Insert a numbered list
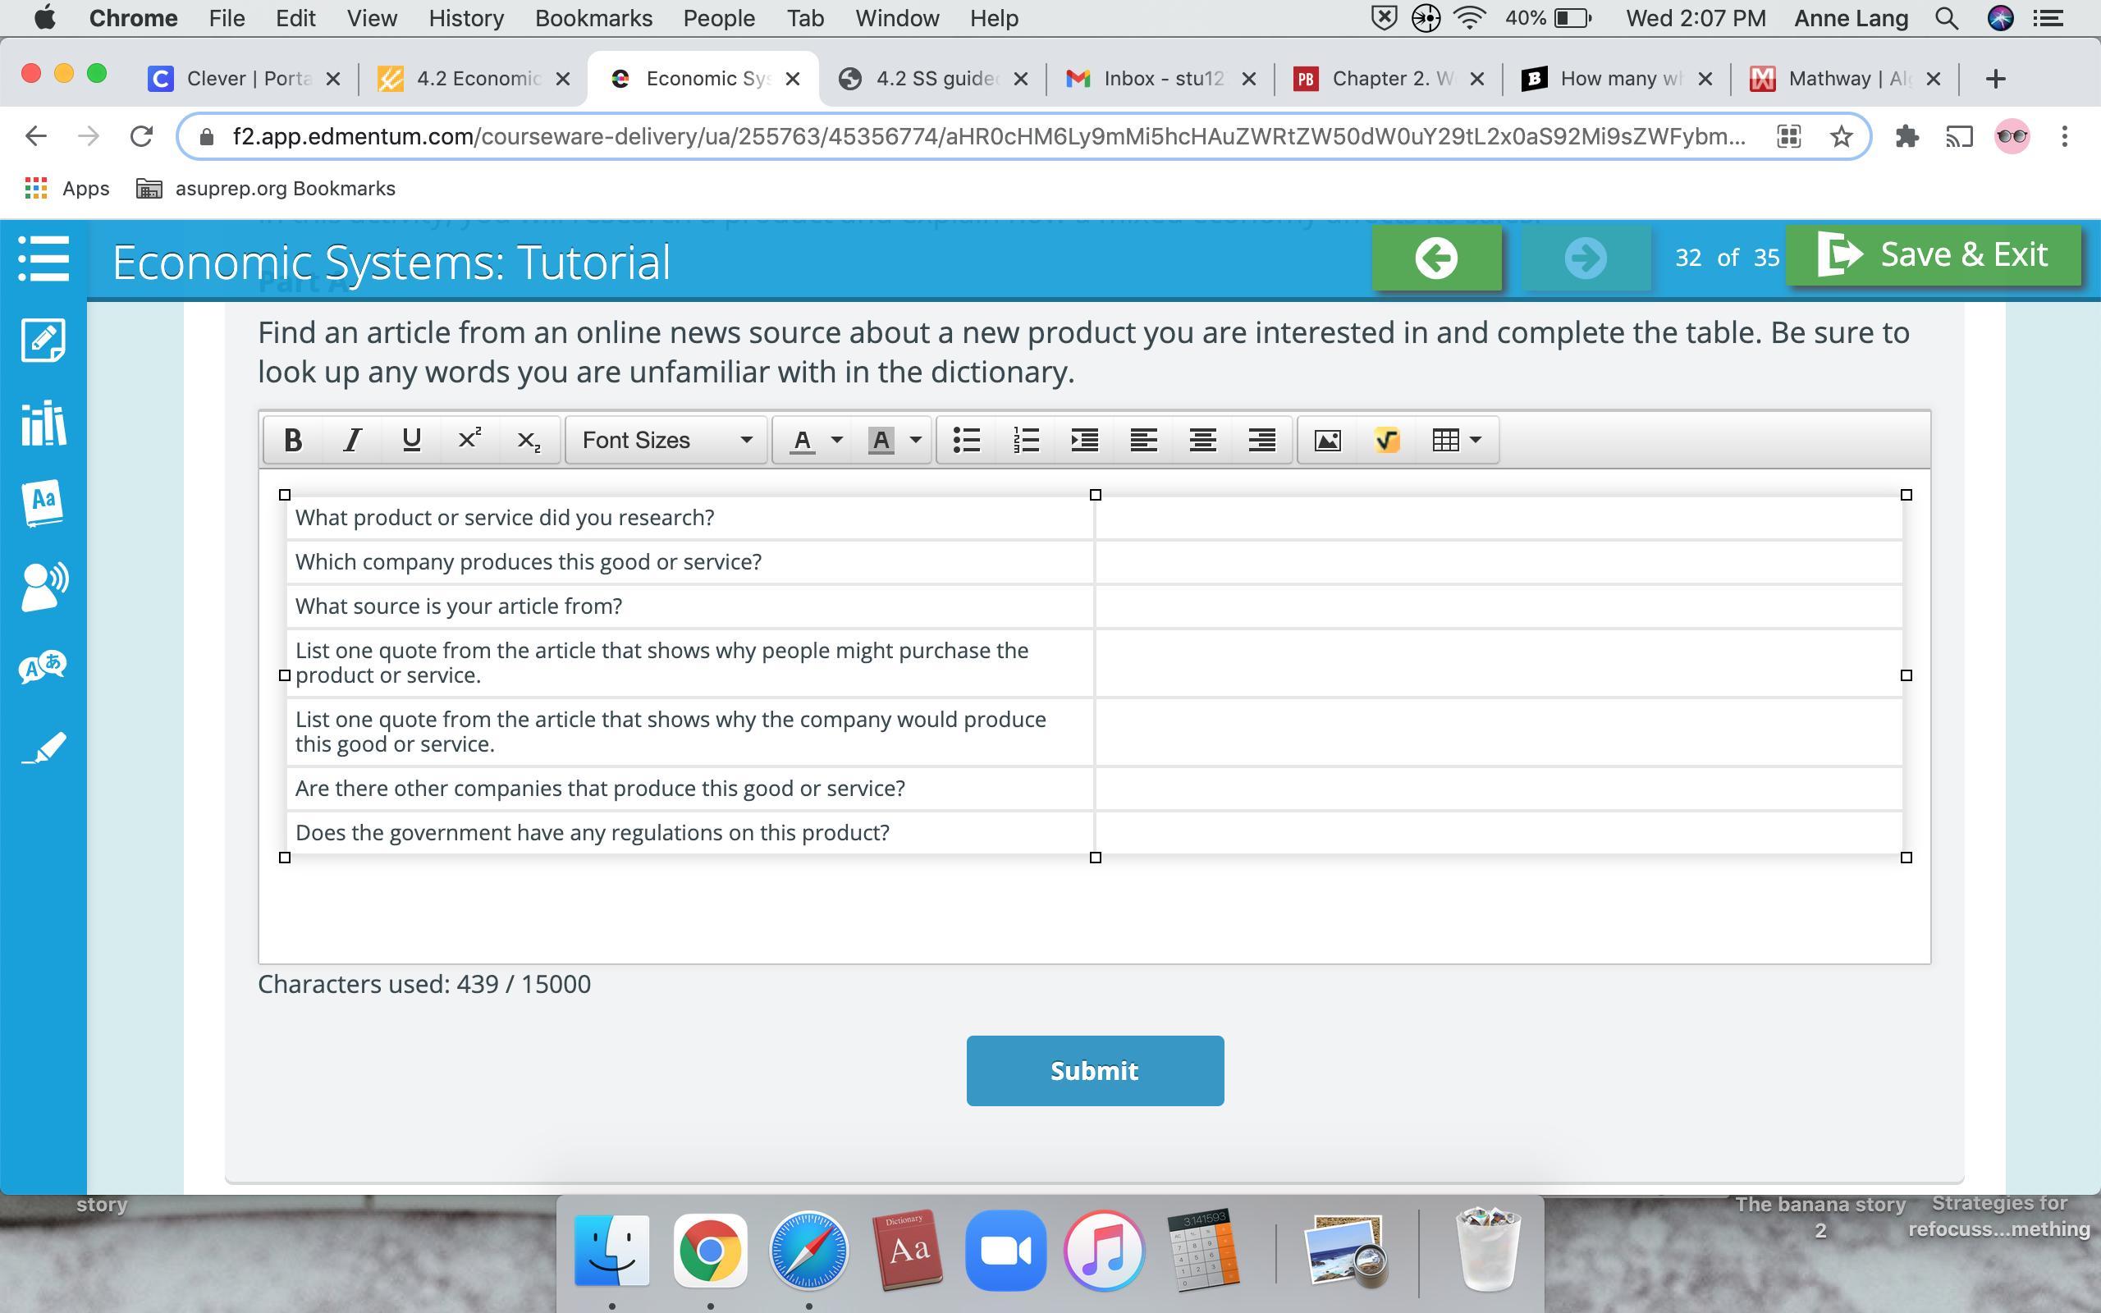The height and width of the screenshot is (1313, 2101). tap(1026, 441)
